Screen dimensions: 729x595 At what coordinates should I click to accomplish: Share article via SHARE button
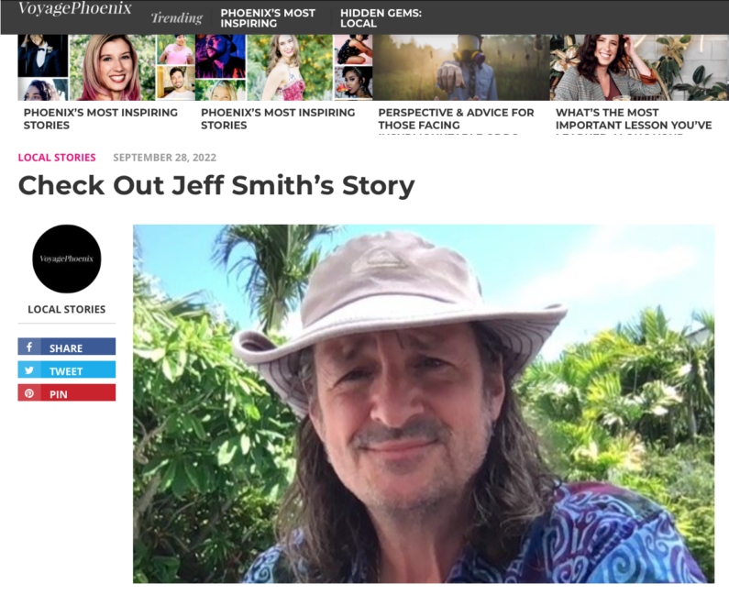[x=67, y=347]
